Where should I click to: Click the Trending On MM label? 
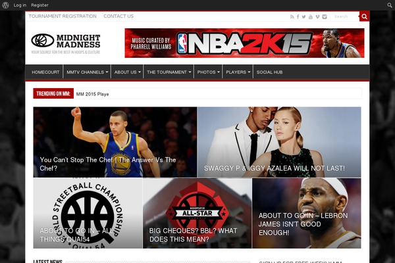(x=53, y=93)
